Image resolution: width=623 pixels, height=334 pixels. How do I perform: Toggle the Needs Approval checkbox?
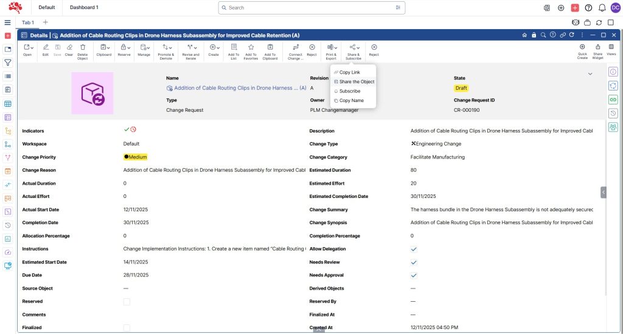[x=414, y=275]
